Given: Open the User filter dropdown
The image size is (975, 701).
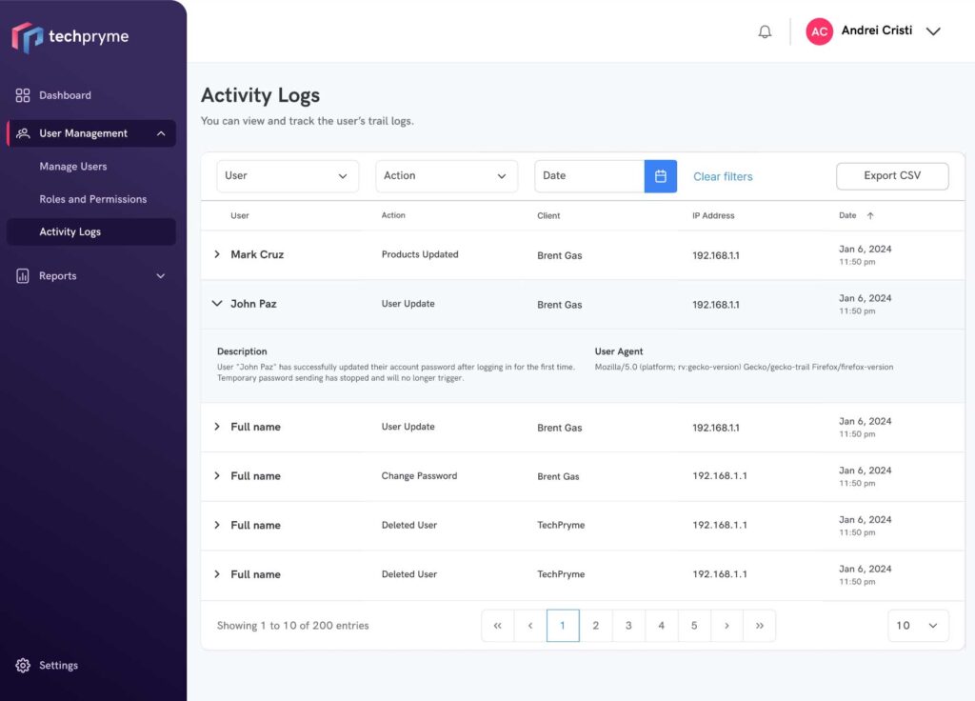Looking at the screenshot, I should coord(288,176).
